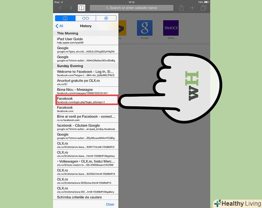Image resolution: width=262 pixels, height=208 pixels.
Task: Open OLX.ro entry bora-ID3Szma.html
Action: (x=86, y=181)
